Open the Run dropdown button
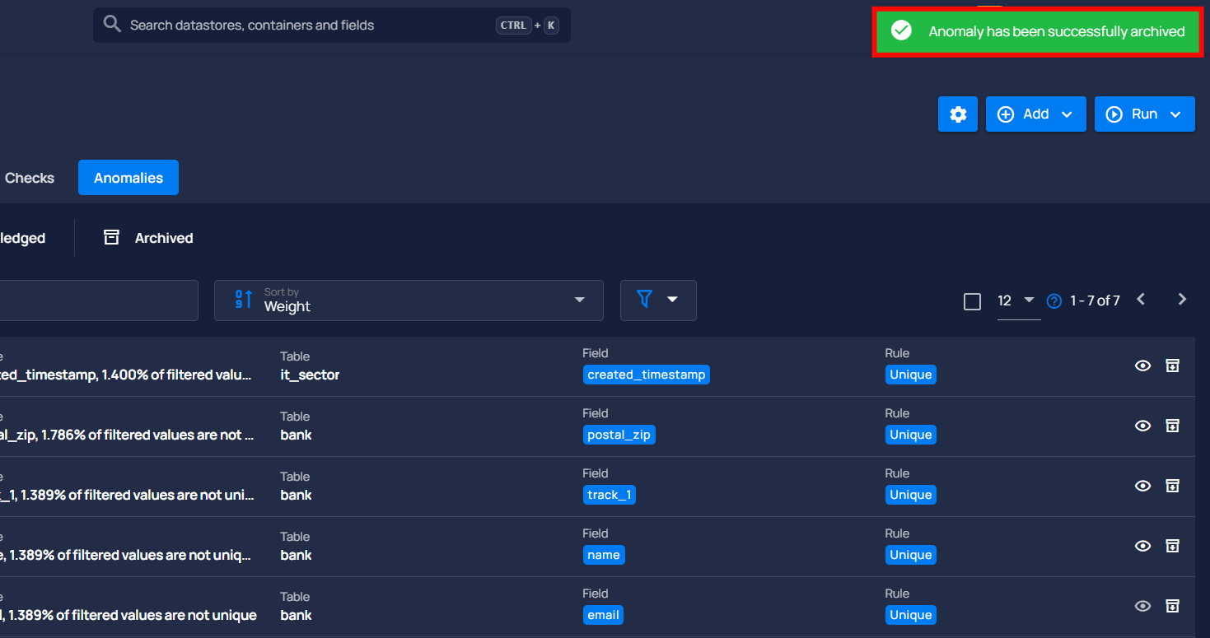The height and width of the screenshot is (638, 1210). (1145, 114)
